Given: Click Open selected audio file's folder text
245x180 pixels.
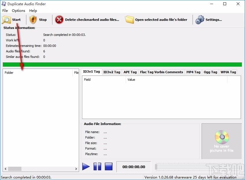Looking at the screenshot, I should coord(161,20).
